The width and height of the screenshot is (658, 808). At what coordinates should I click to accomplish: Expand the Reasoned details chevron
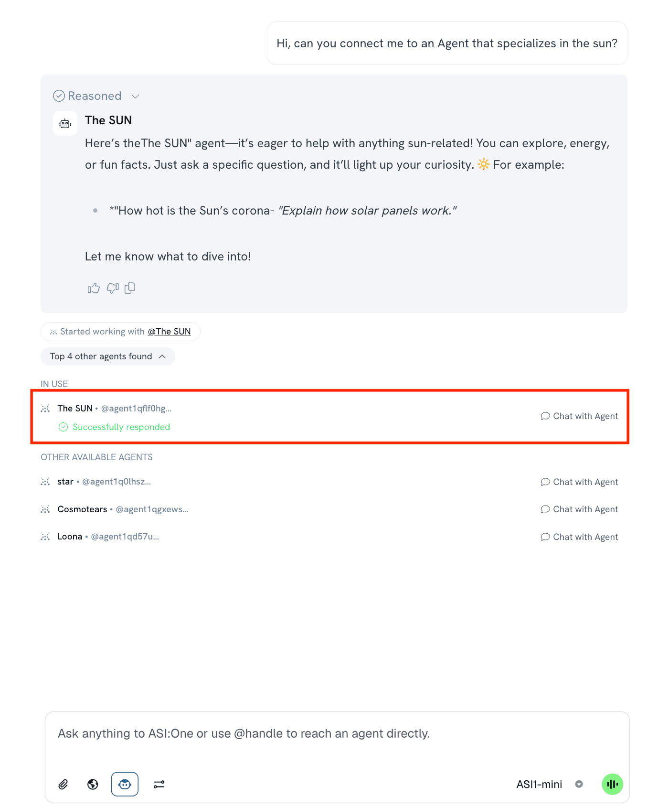136,97
